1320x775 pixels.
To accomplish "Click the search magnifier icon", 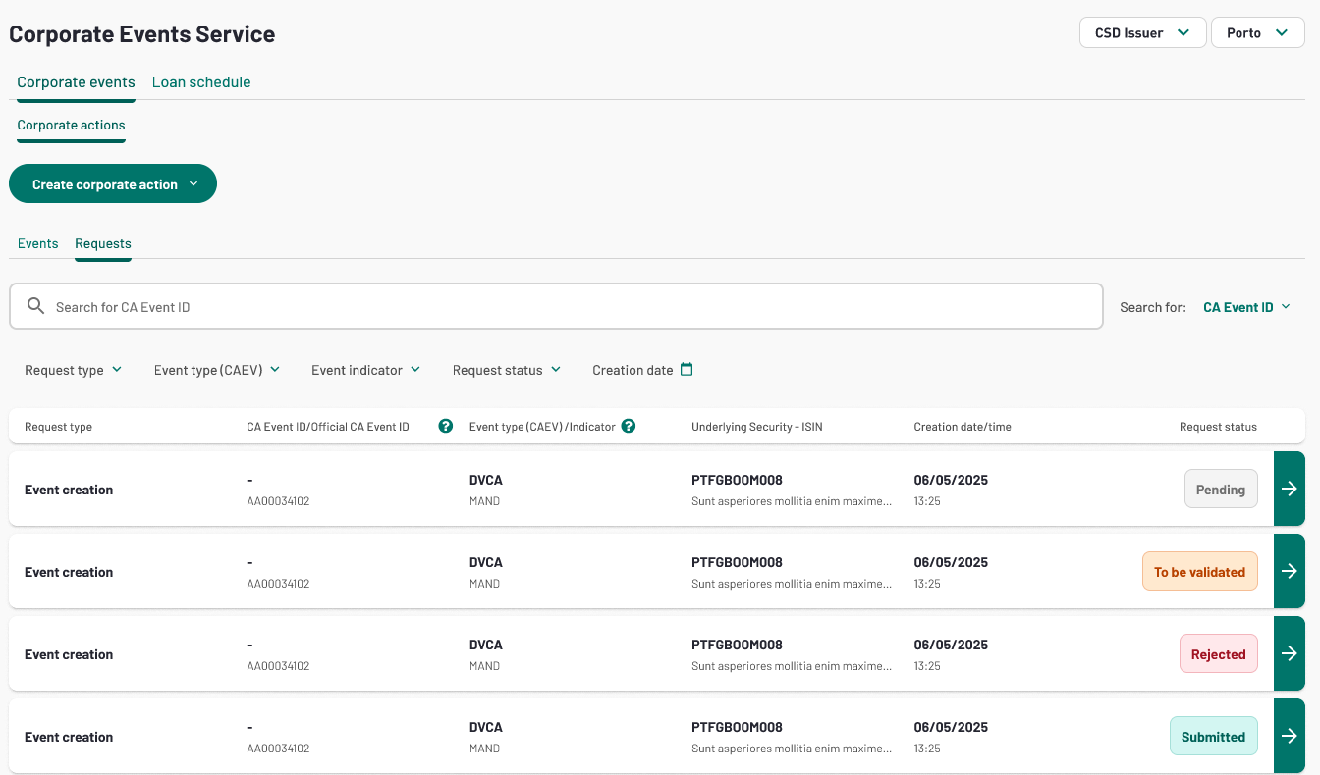I will click(x=36, y=306).
